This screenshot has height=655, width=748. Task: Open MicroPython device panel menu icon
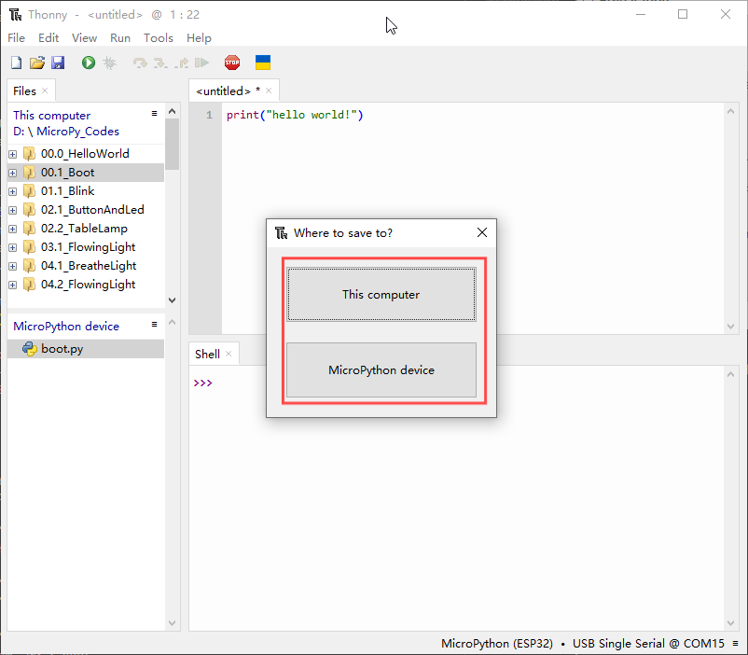coord(154,325)
